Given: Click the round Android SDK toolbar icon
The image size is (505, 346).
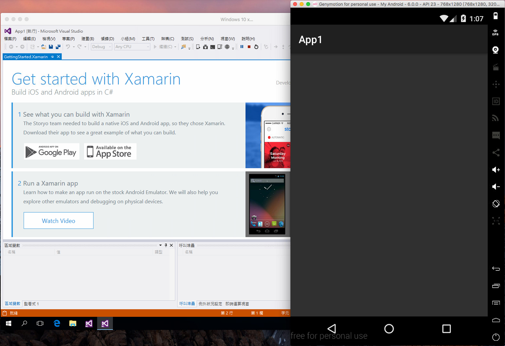Looking at the screenshot, I should click(x=227, y=47).
